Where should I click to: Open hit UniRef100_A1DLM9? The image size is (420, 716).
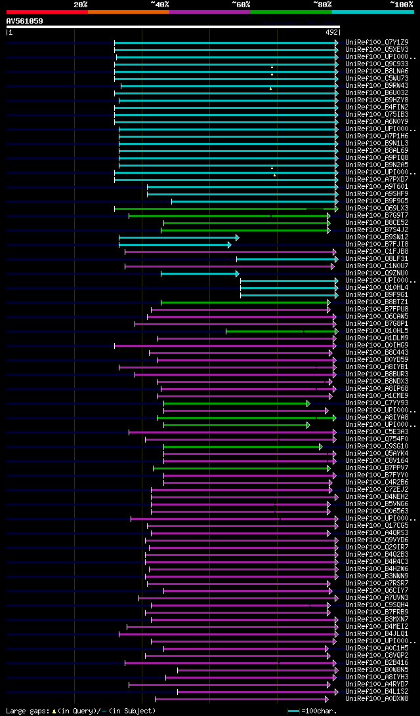point(377,338)
